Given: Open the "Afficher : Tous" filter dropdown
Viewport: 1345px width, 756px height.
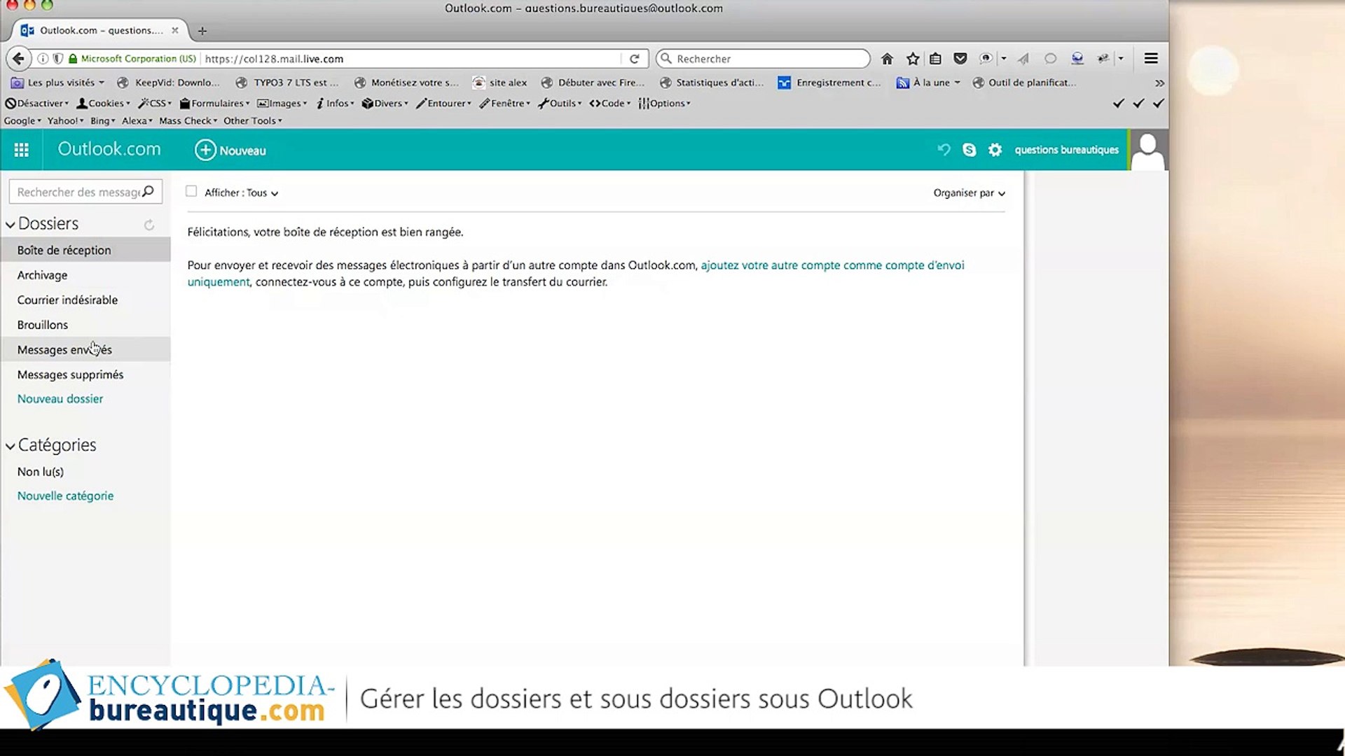Looking at the screenshot, I should point(238,192).
